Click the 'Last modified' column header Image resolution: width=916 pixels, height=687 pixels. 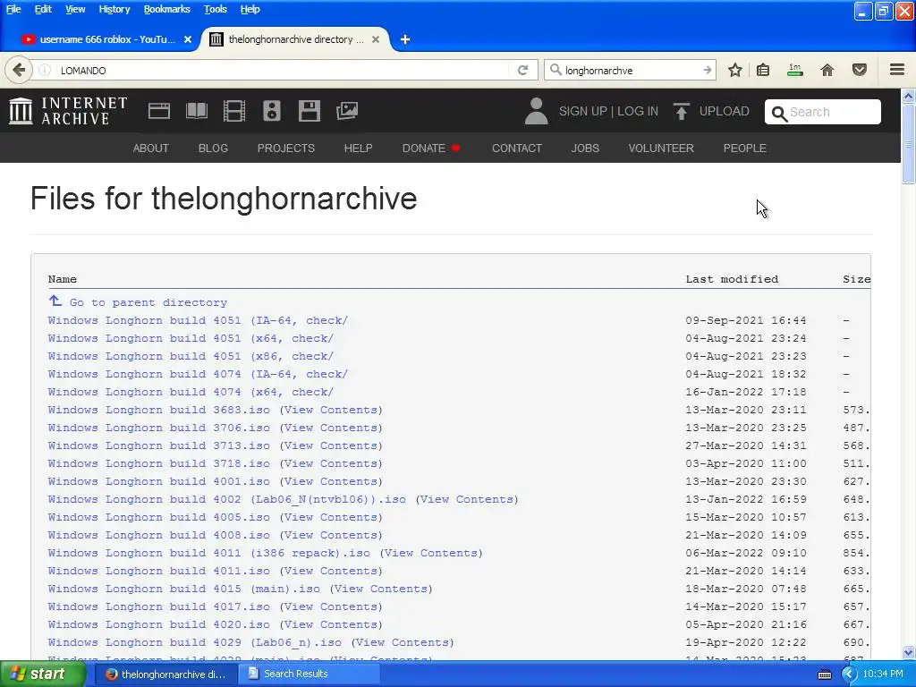[x=732, y=279]
